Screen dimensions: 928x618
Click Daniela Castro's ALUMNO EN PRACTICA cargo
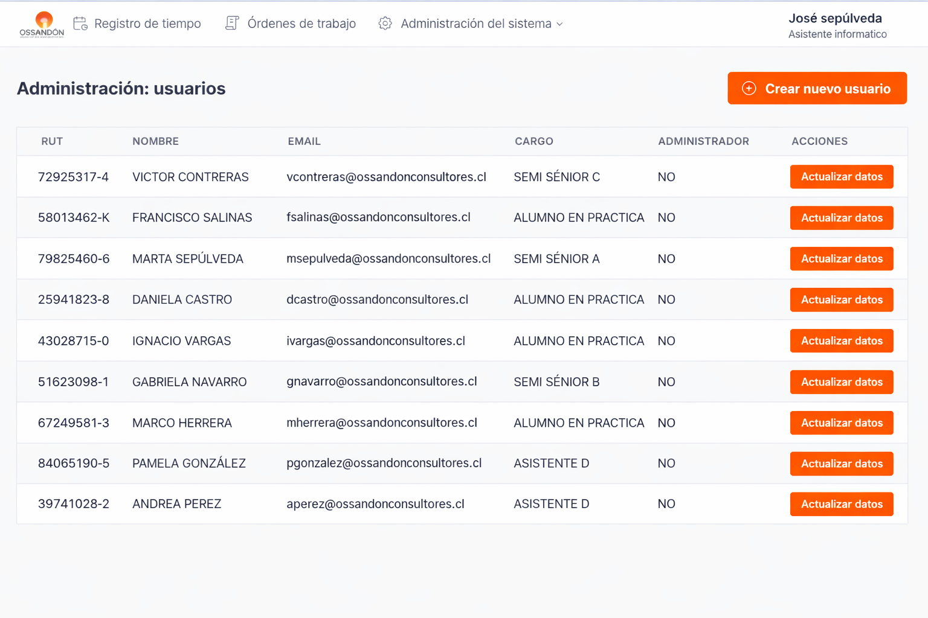click(x=579, y=300)
